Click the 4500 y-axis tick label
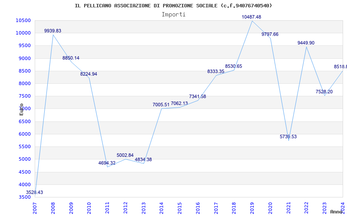Screen dimensions: 347x216 point(24,172)
